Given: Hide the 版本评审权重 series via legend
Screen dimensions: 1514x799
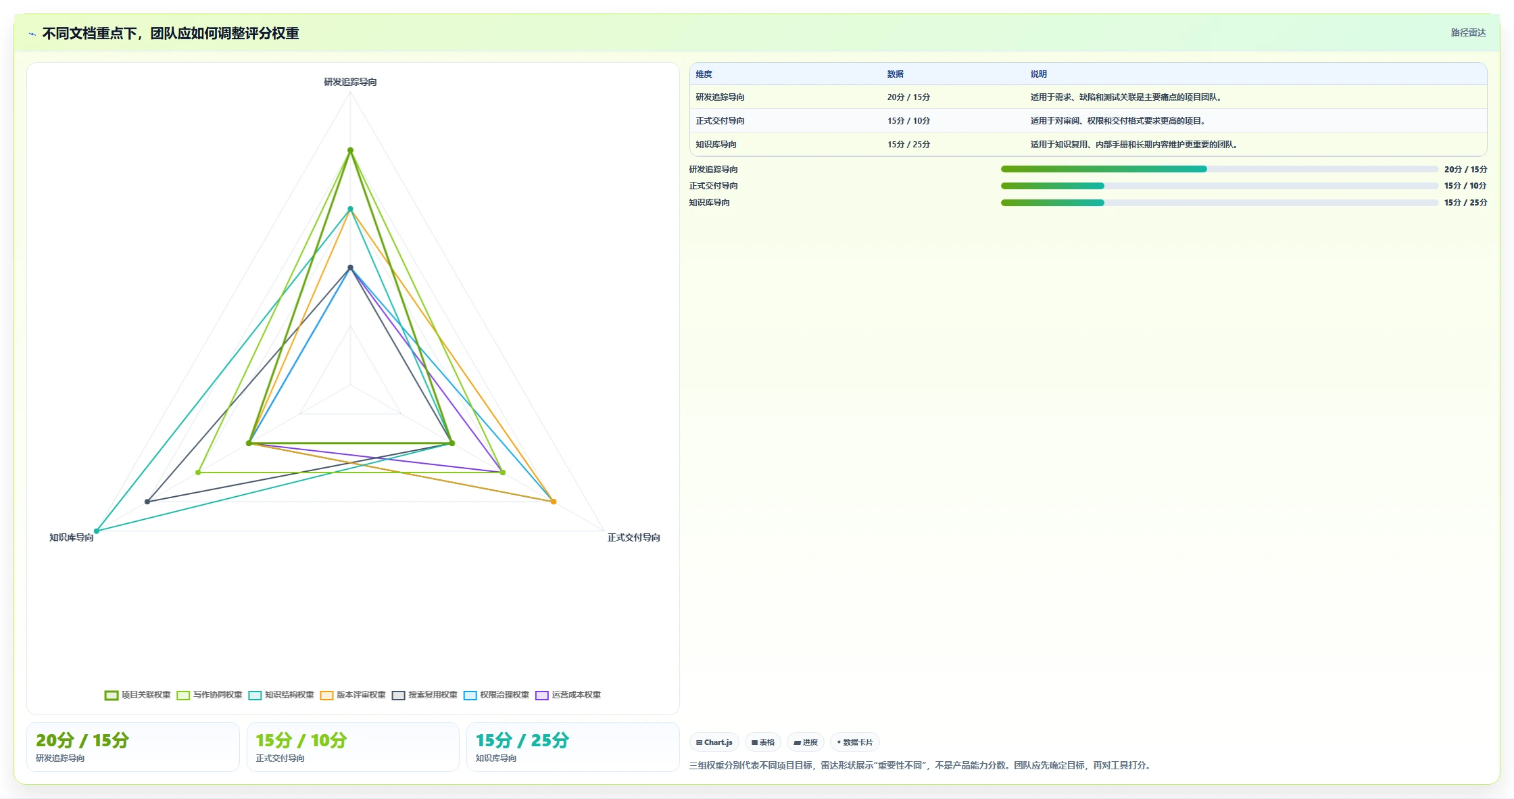Looking at the screenshot, I should click(x=353, y=695).
